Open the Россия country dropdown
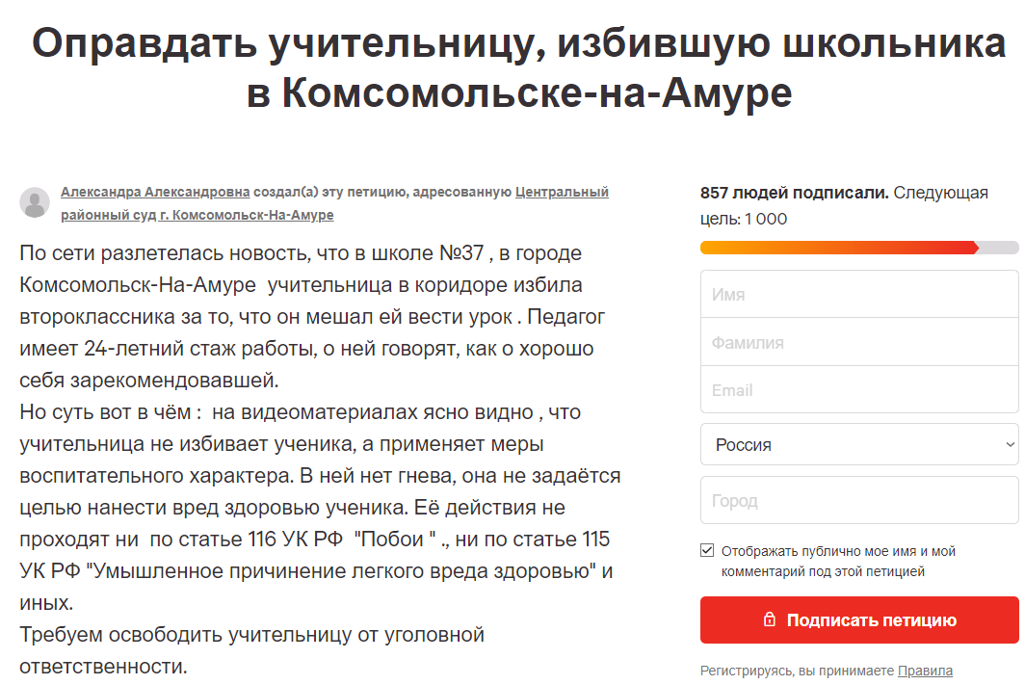This screenshot has height=685, width=1025. click(x=848, y=445)
